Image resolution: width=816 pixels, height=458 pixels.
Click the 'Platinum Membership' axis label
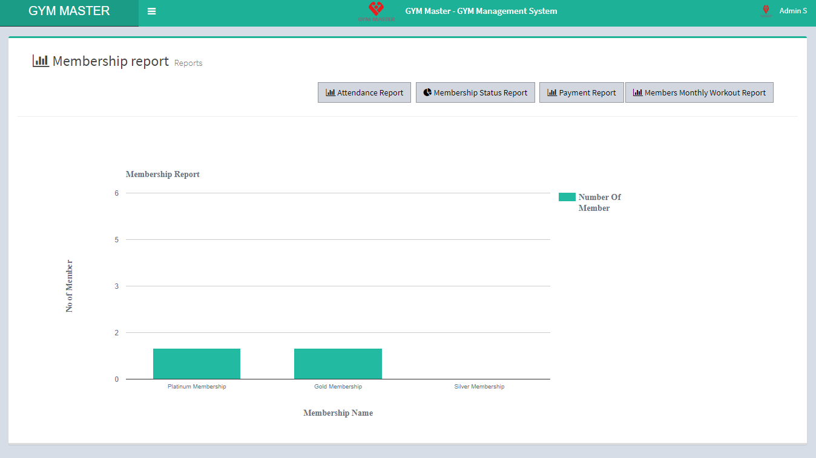(197, 387)
